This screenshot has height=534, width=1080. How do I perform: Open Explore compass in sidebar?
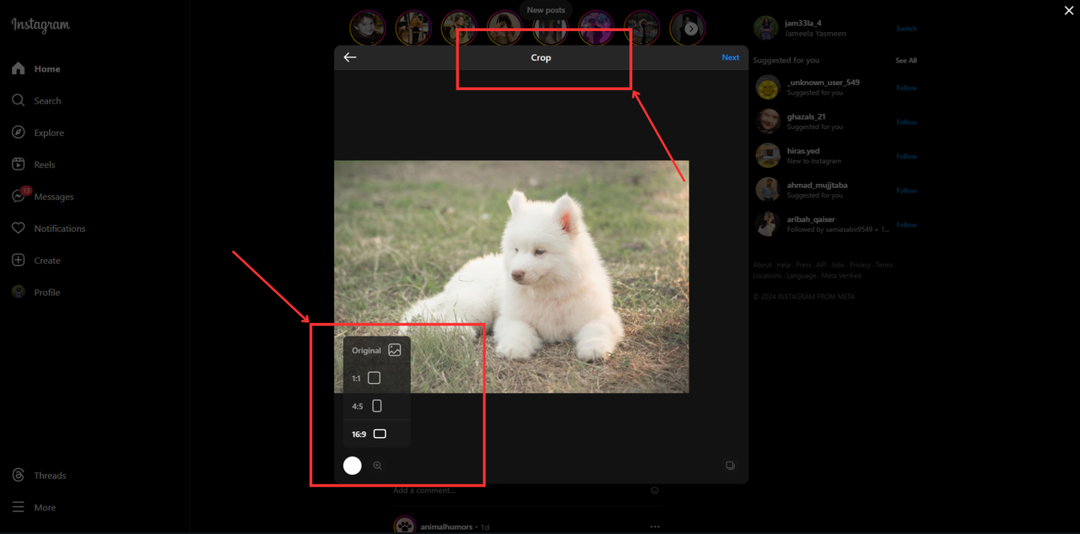pyautogui.click(x=39, y=132)
